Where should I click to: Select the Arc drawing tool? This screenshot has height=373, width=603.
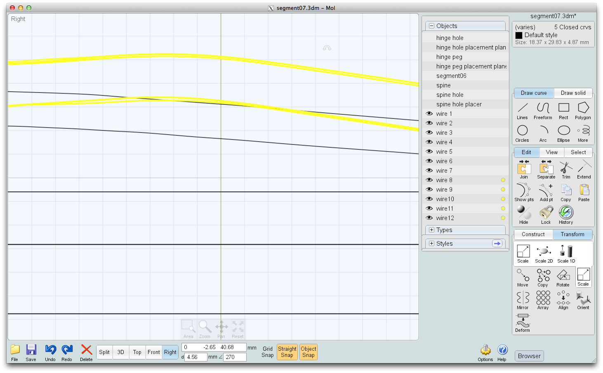(x=543, y=134)
